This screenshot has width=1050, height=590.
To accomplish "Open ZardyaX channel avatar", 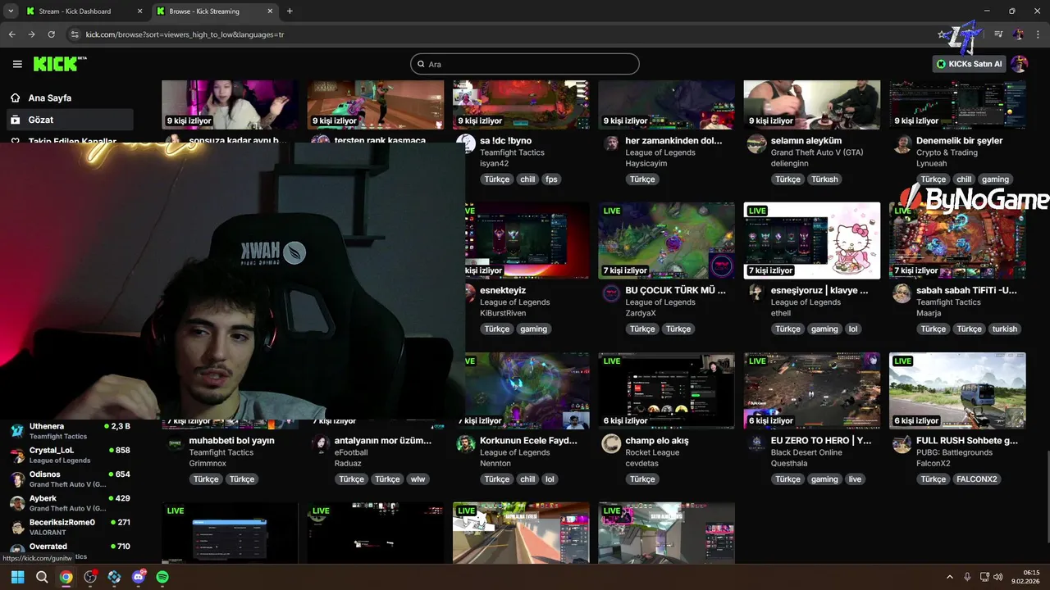I will [611, 293].
